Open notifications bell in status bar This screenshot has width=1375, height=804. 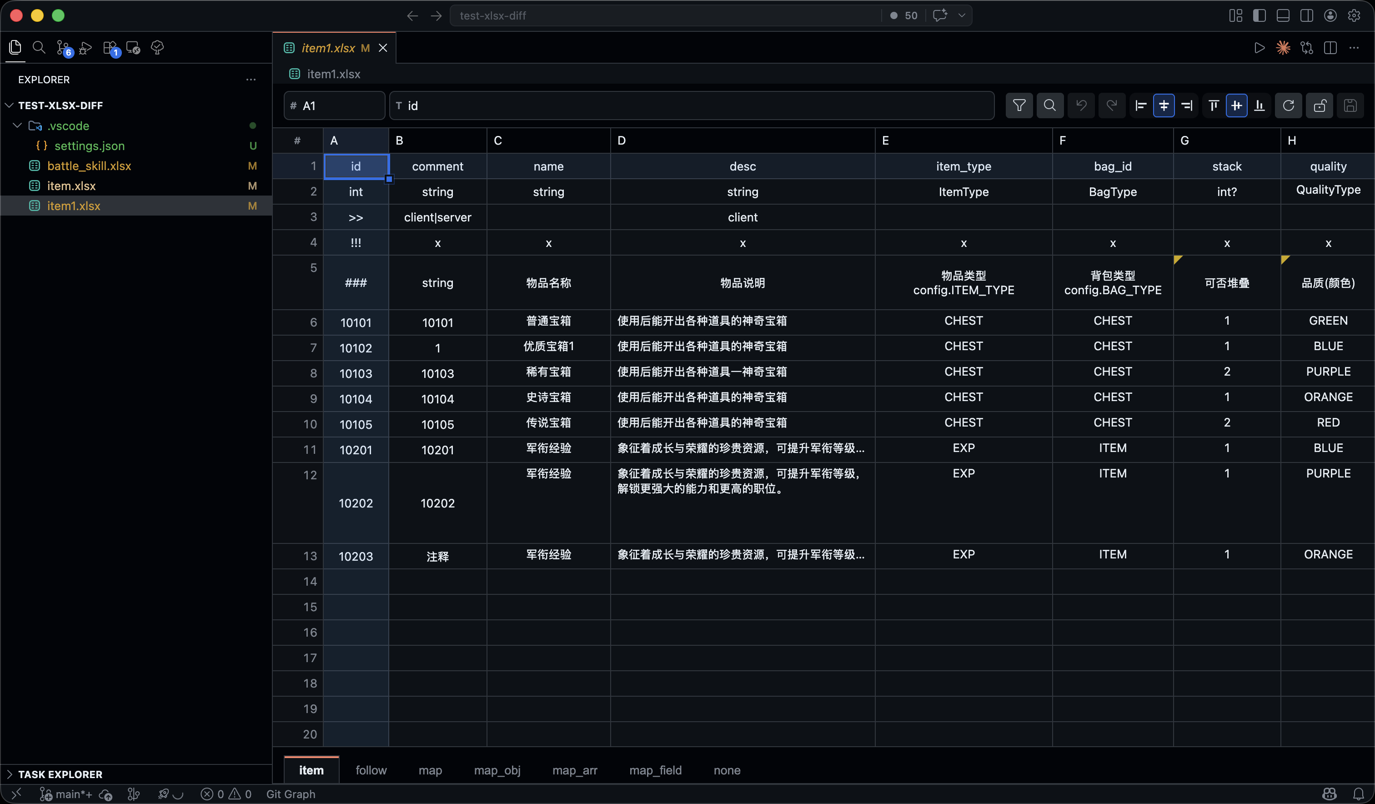1358,794
